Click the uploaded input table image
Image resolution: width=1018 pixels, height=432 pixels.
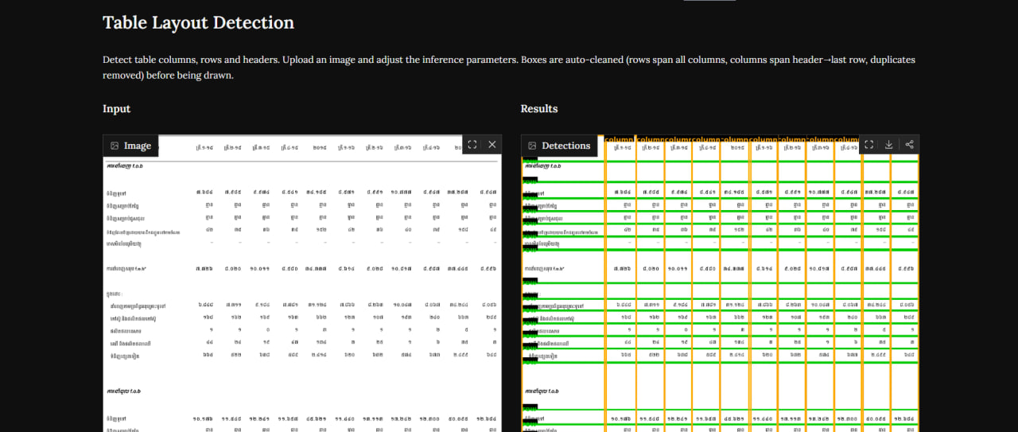coord(302,283)
